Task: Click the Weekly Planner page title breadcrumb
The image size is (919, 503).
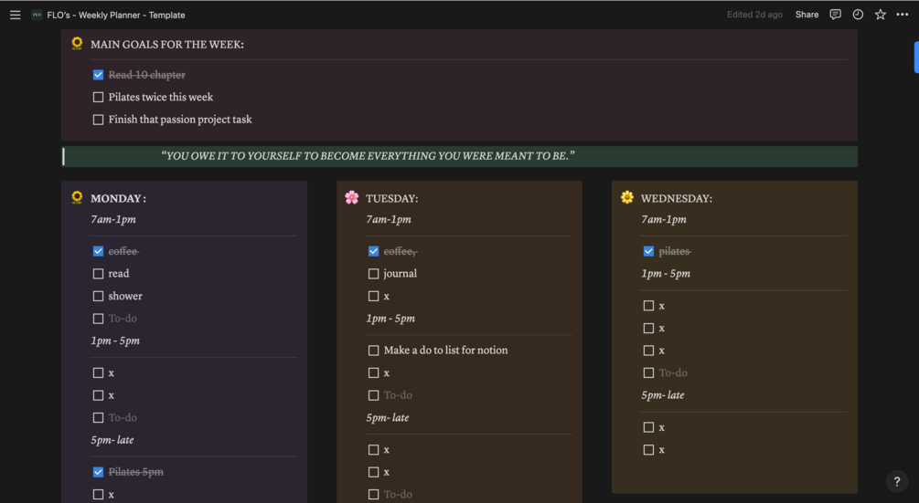Action: 116,15
